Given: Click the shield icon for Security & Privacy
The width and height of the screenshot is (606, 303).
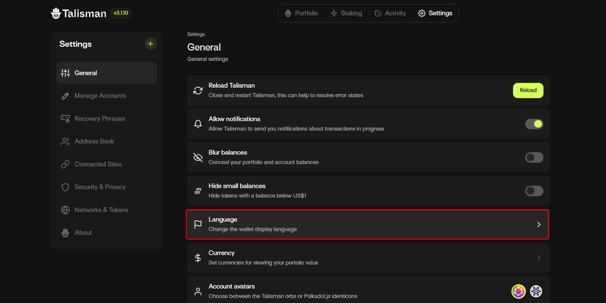Looking at the screenshot, I should pyautogui.click(x=65, y=187).
